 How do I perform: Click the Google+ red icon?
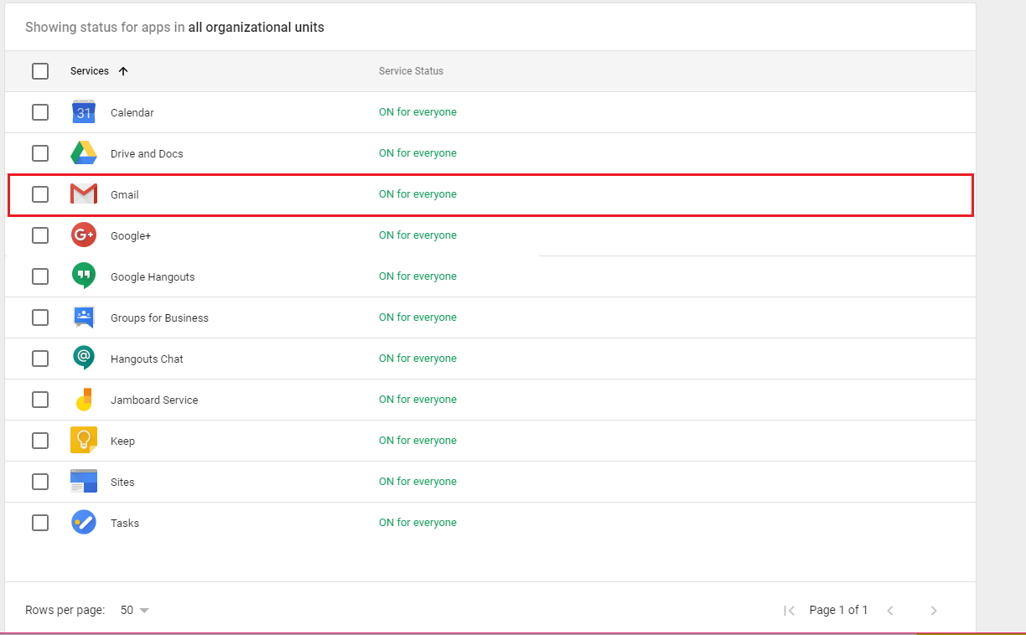tap(84, 235)
